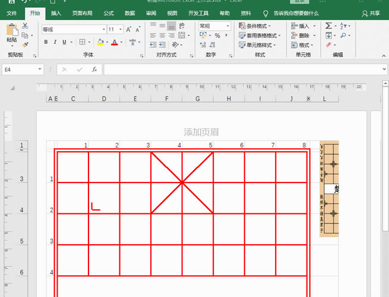The width and height of the screenshot is (389, 297).
Task: Click the 共享 share button
Action: click(371, 12)
